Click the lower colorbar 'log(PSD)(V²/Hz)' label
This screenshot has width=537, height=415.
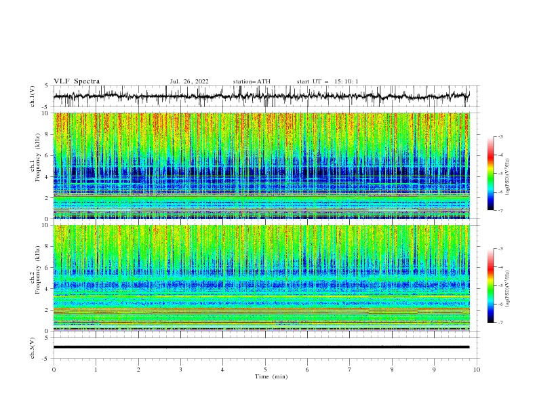tap(508, 288)
